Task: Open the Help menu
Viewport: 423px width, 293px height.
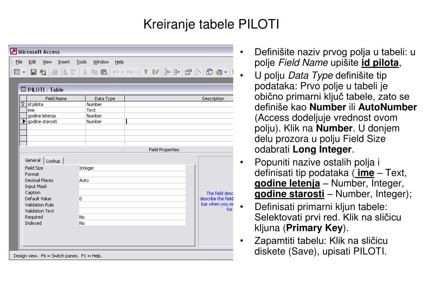Action: click(x=119, y=62)
